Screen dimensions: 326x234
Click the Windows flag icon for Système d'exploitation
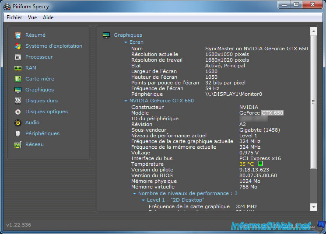18,46
